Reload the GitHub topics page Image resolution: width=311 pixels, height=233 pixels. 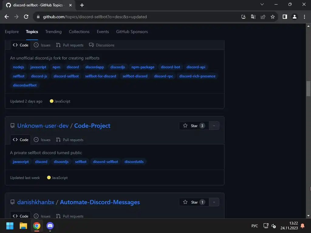pyautogui.click(x=26, y=17)
